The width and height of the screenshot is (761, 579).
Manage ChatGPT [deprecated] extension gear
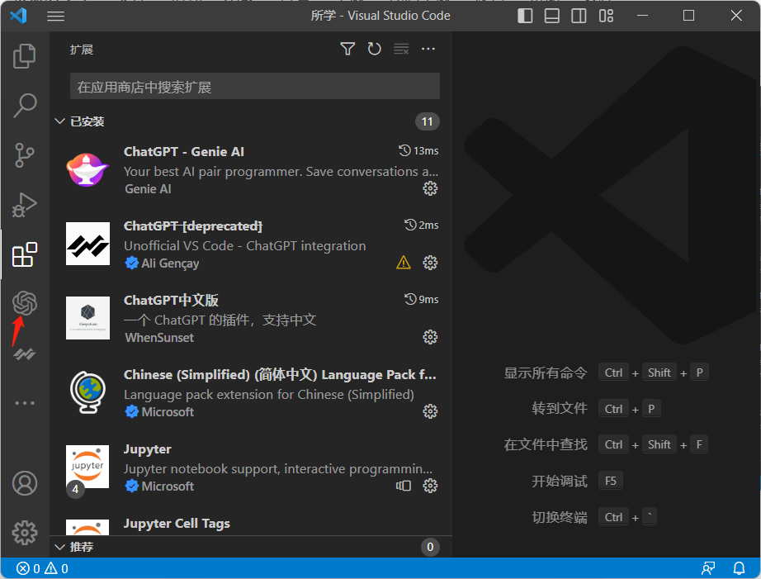[430, 263]
